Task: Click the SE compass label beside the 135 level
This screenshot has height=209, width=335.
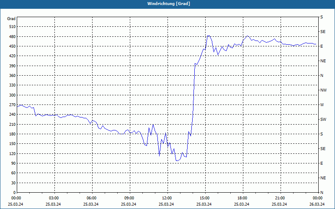Action: pos(323,149)
